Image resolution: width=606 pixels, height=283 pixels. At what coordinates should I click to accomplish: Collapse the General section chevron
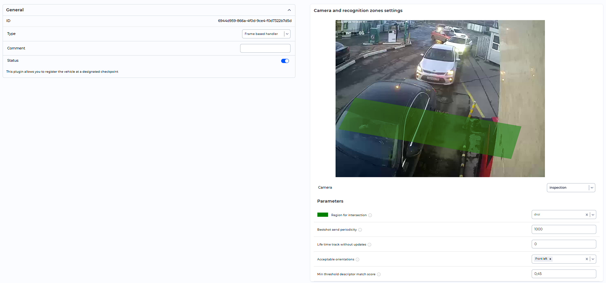click(289, 10)
